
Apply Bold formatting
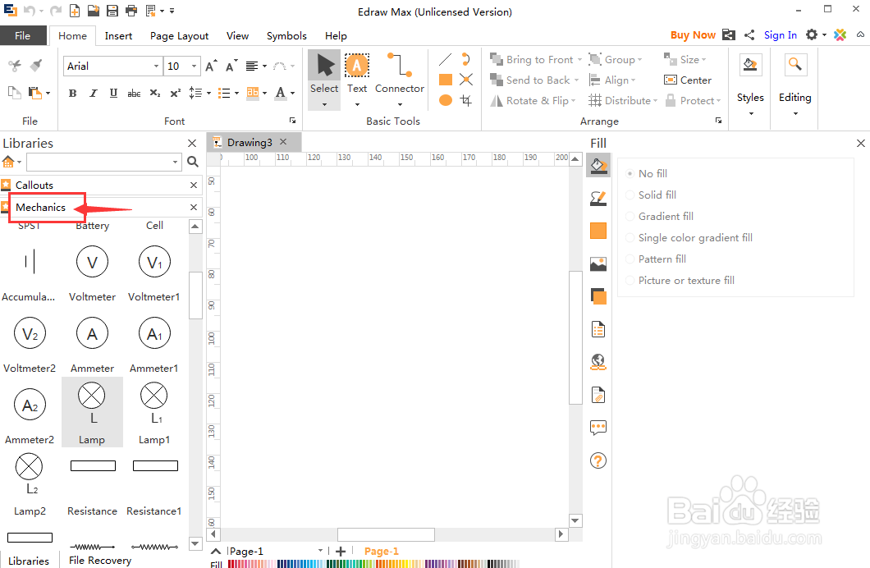pos(73,94)
